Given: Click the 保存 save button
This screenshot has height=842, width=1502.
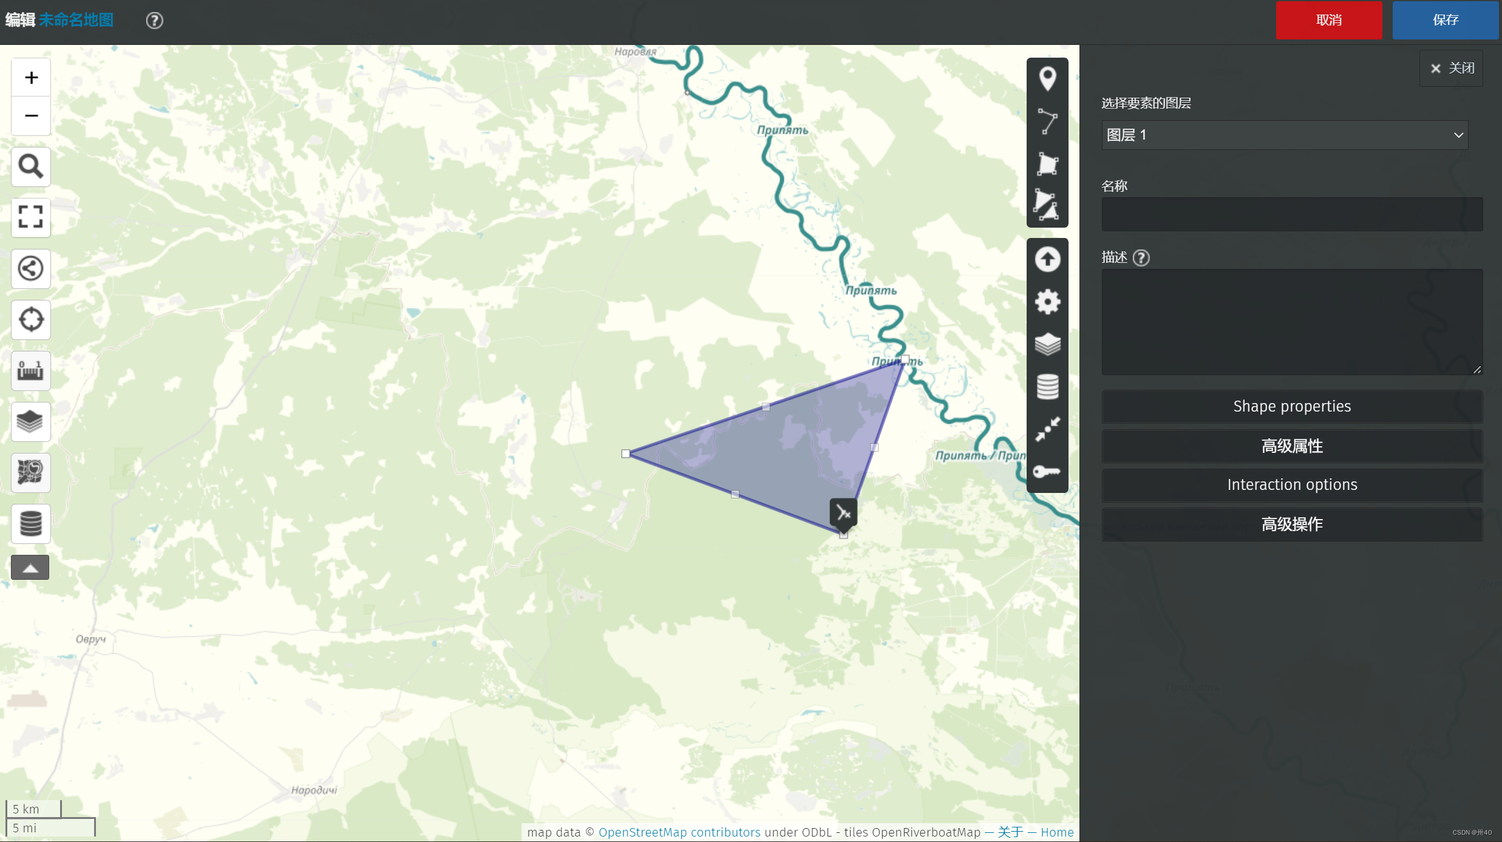Looking at the screenshot, I should (1445, 20).
